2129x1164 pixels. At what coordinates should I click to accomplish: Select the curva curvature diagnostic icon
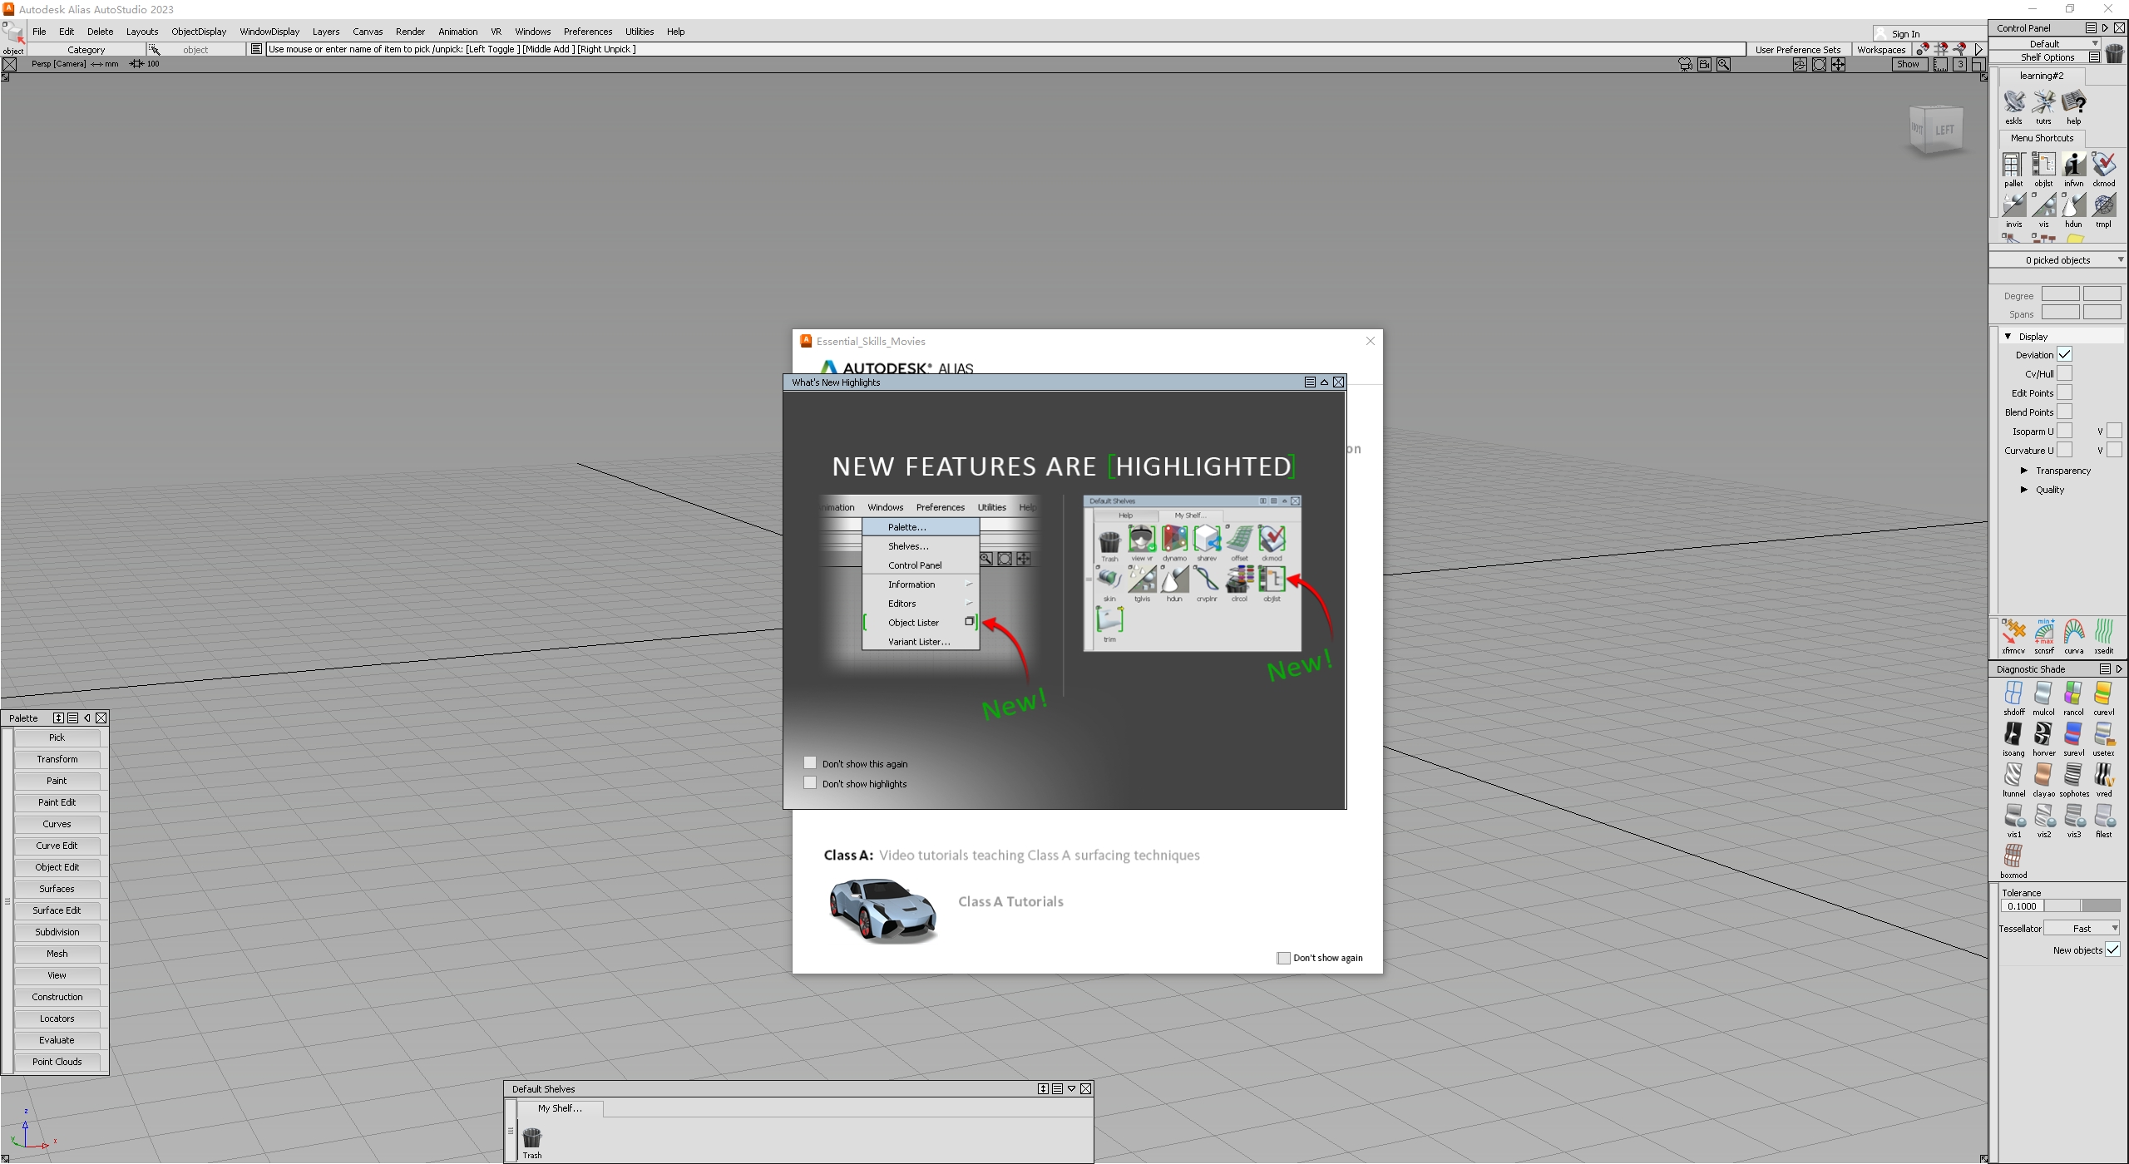pyautogui.click(x=2073, y=634)
